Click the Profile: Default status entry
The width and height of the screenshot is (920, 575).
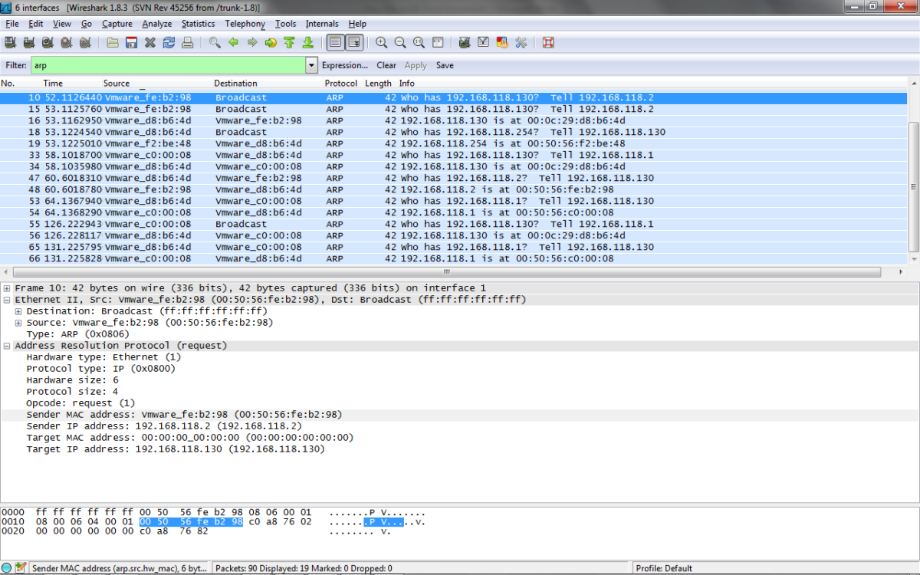point(664,568)
